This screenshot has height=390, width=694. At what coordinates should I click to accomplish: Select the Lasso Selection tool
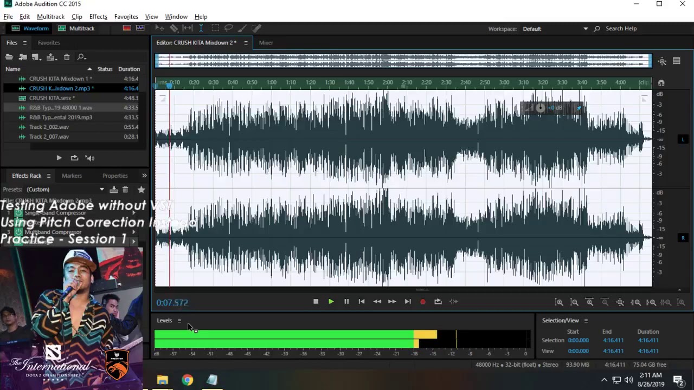pos(229,28)
